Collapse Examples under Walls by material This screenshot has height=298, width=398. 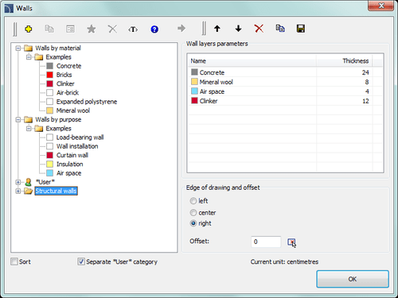(x=29, y=57)
